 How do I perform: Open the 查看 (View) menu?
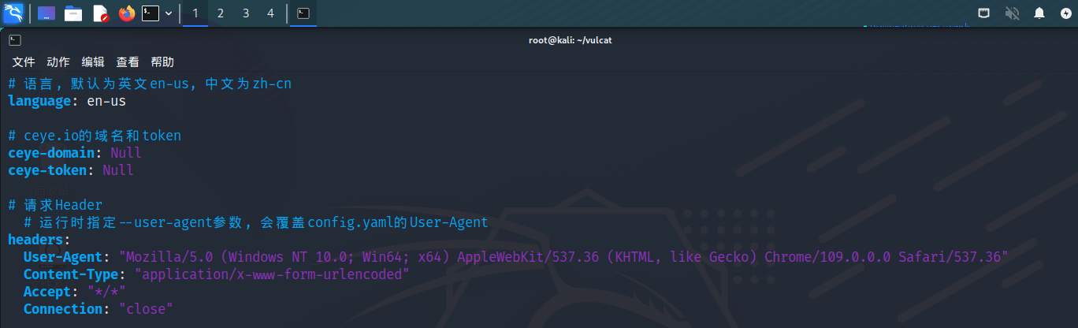coord(128,62)
